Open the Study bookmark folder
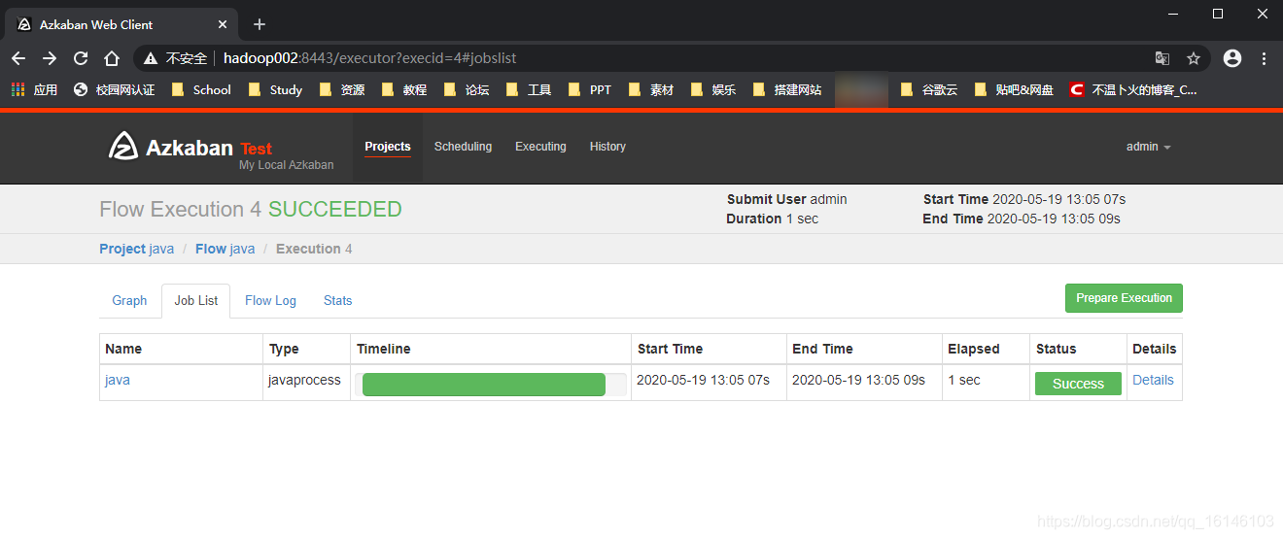 tap(275, 89)
